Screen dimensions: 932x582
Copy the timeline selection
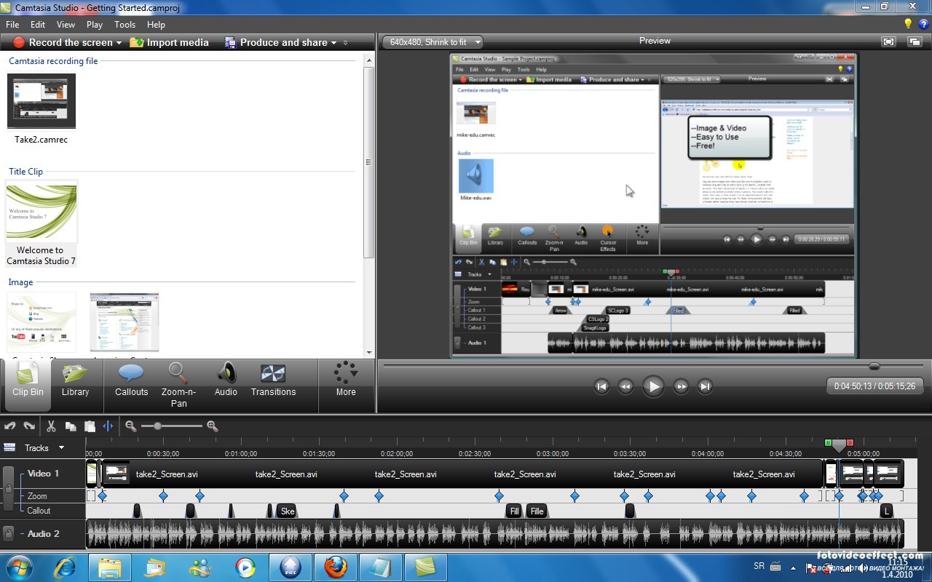click(71, 426)
